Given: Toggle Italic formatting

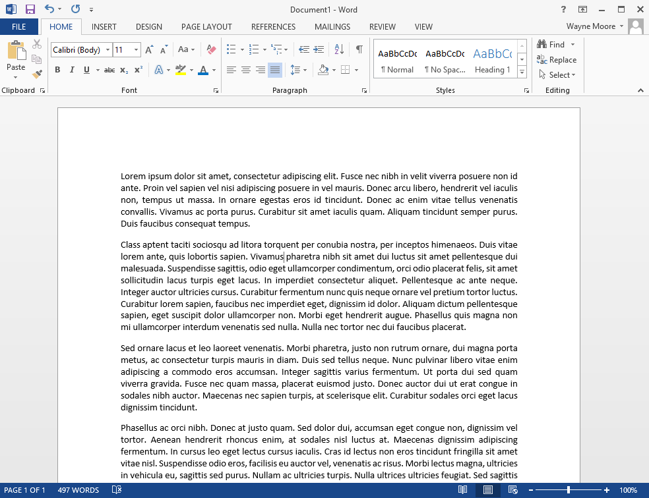Looking at the screenshot, I should [x=71, y=70].
